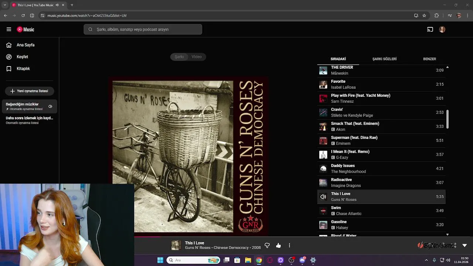Image resolution: width=473 pixels, height=266 pixels.
Task: Play Radioactive by Imagine Dragons
Action: [381, 183]
